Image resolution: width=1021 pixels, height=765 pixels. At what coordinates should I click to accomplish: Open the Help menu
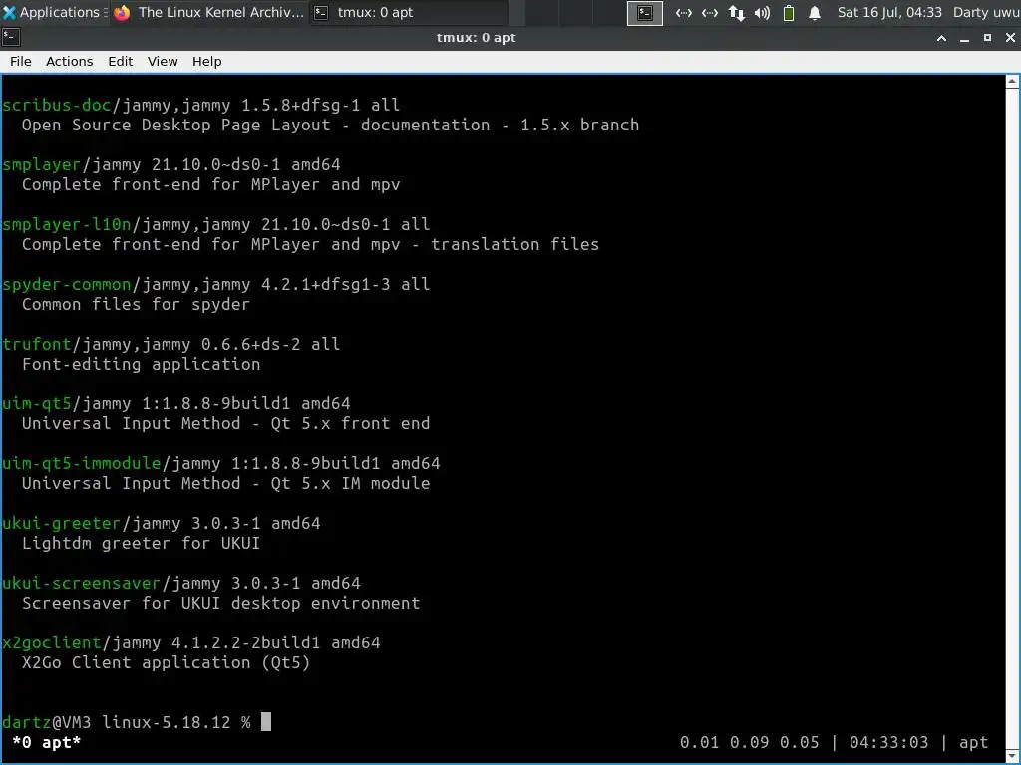click(207, 61)
